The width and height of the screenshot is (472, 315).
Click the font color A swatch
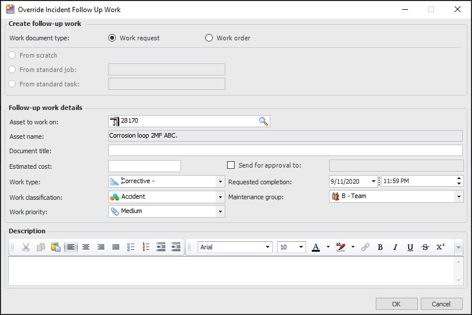click(316, 247)
